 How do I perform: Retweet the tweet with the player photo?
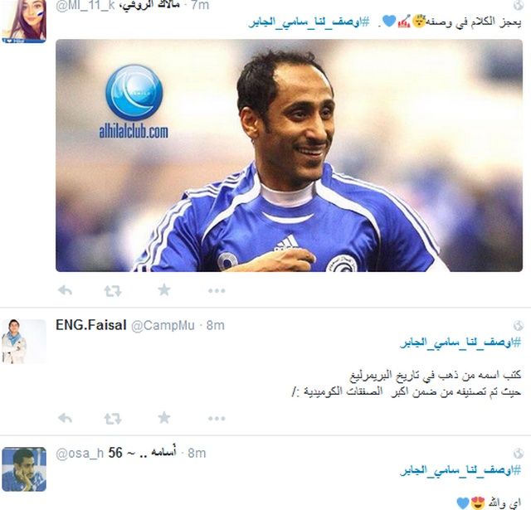(113, 291)
